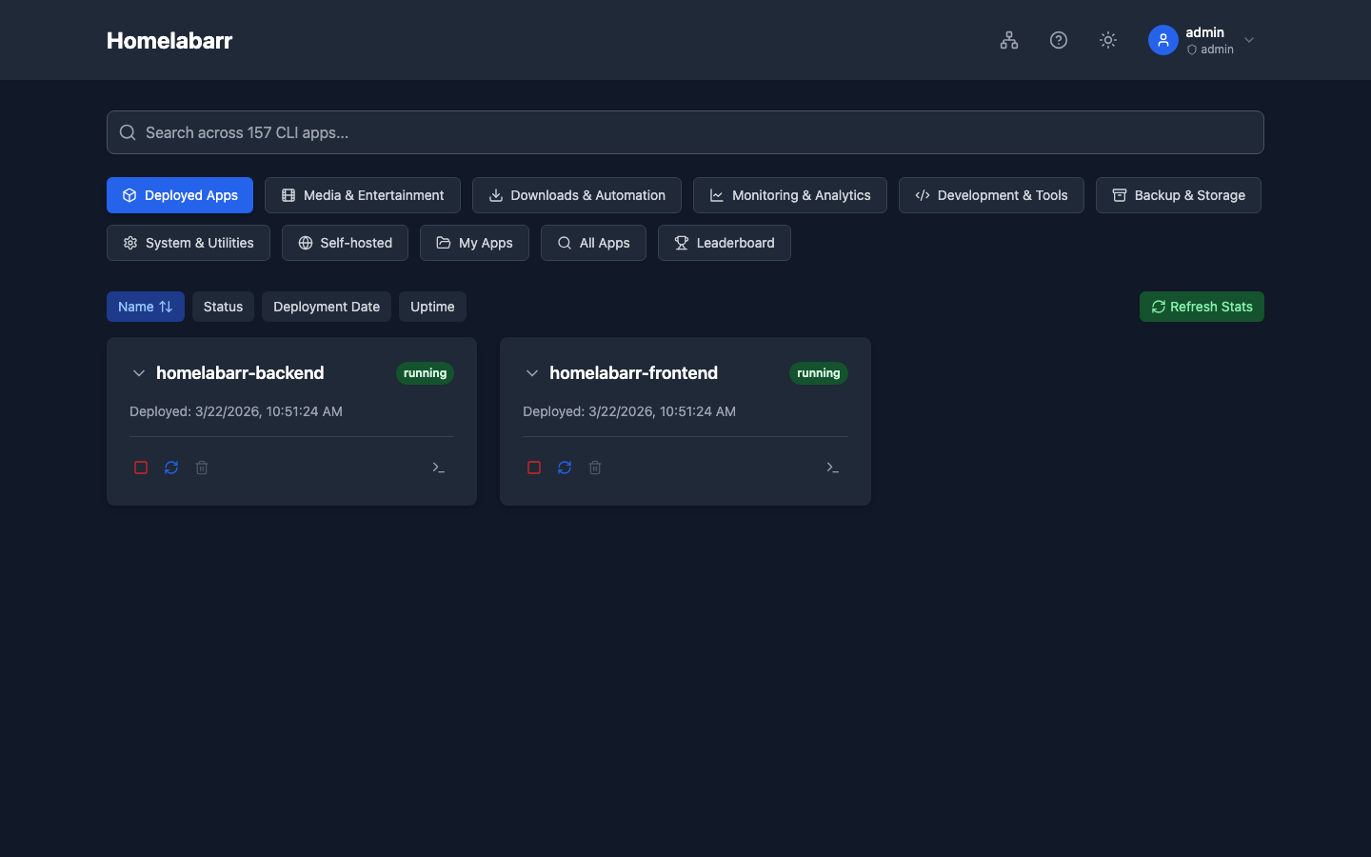Expand the homelabarr-backend card details
Image resolution: width=1371 pixels, height=857 pixels.
pos(138,373)
